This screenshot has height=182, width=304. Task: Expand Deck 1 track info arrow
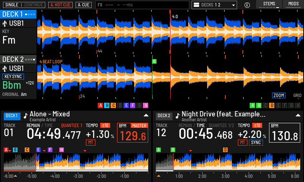click(x=146, y=115)
